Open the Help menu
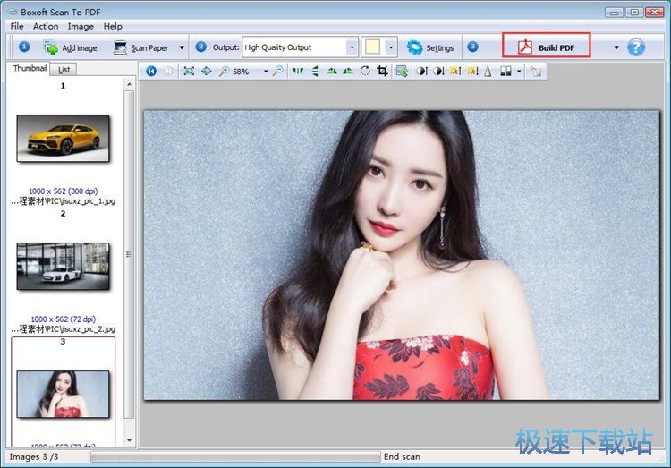 (x=113, y=26)
